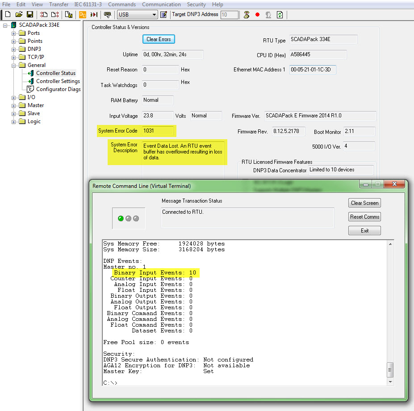Viewport: 414px width, 411px height.
Task: Click the terminal command prompt C:\>
Action: tap(110, 382)
